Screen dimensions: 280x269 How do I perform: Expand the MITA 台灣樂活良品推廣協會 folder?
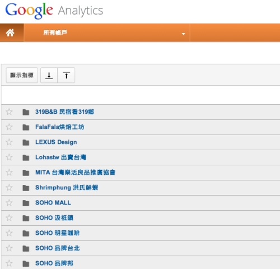tap(26, 173)
